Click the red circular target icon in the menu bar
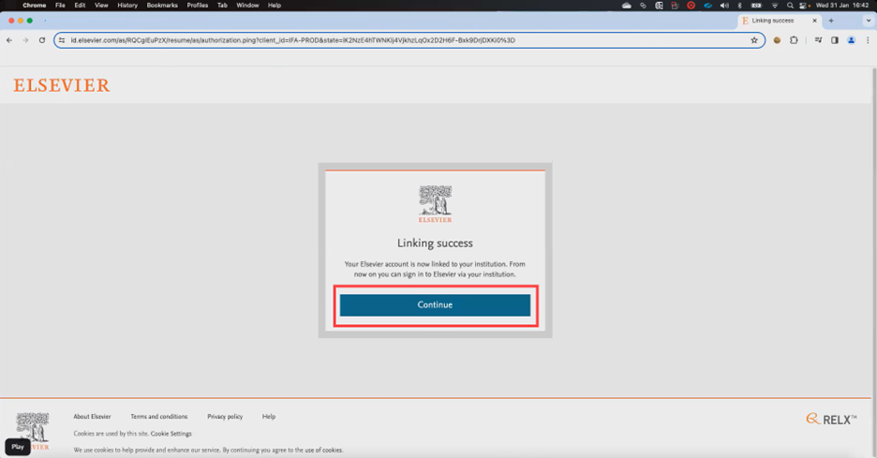The height and width of the screenshot is (458, 877). (x=691, y=6)
